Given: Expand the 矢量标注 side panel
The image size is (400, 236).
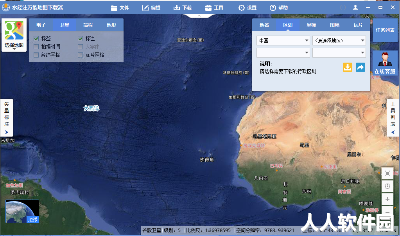Looking at the screenshot, I should pos(7,118).
